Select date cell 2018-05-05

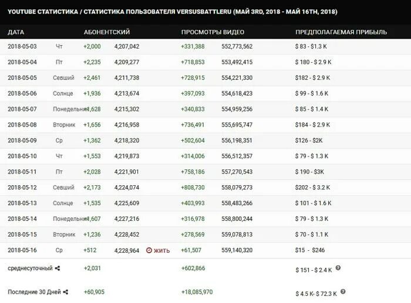(22, 78)
